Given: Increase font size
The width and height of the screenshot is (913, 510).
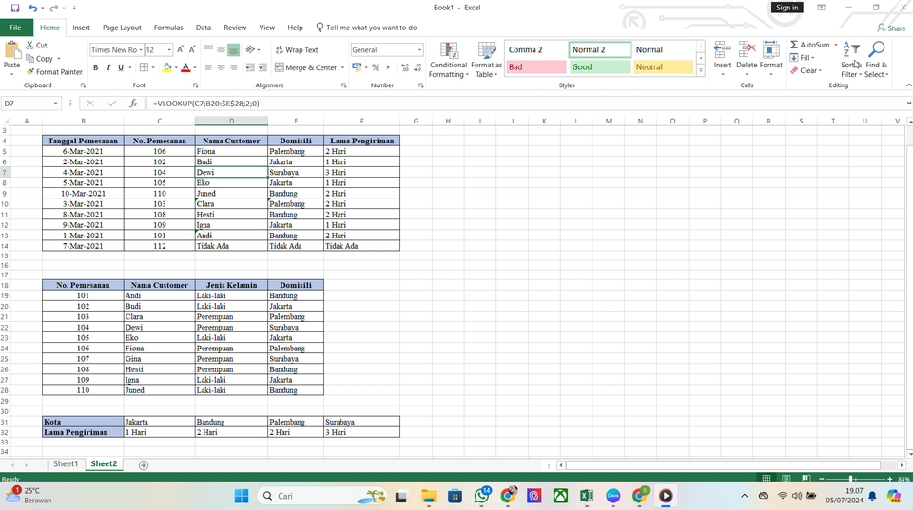Looking at the screenshot, I should point(180,50).
